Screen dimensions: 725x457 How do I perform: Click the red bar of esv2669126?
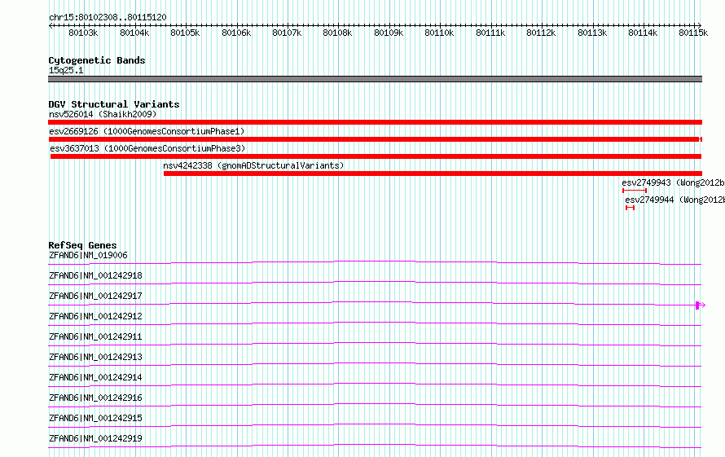click(375, 139)
